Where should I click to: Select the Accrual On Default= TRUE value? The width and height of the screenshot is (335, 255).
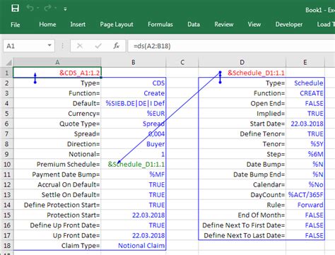tap(134, 184)
